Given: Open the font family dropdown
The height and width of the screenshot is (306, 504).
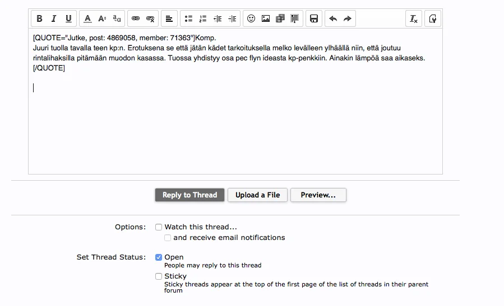Looking at the screenshot, I should pos(117,18).
